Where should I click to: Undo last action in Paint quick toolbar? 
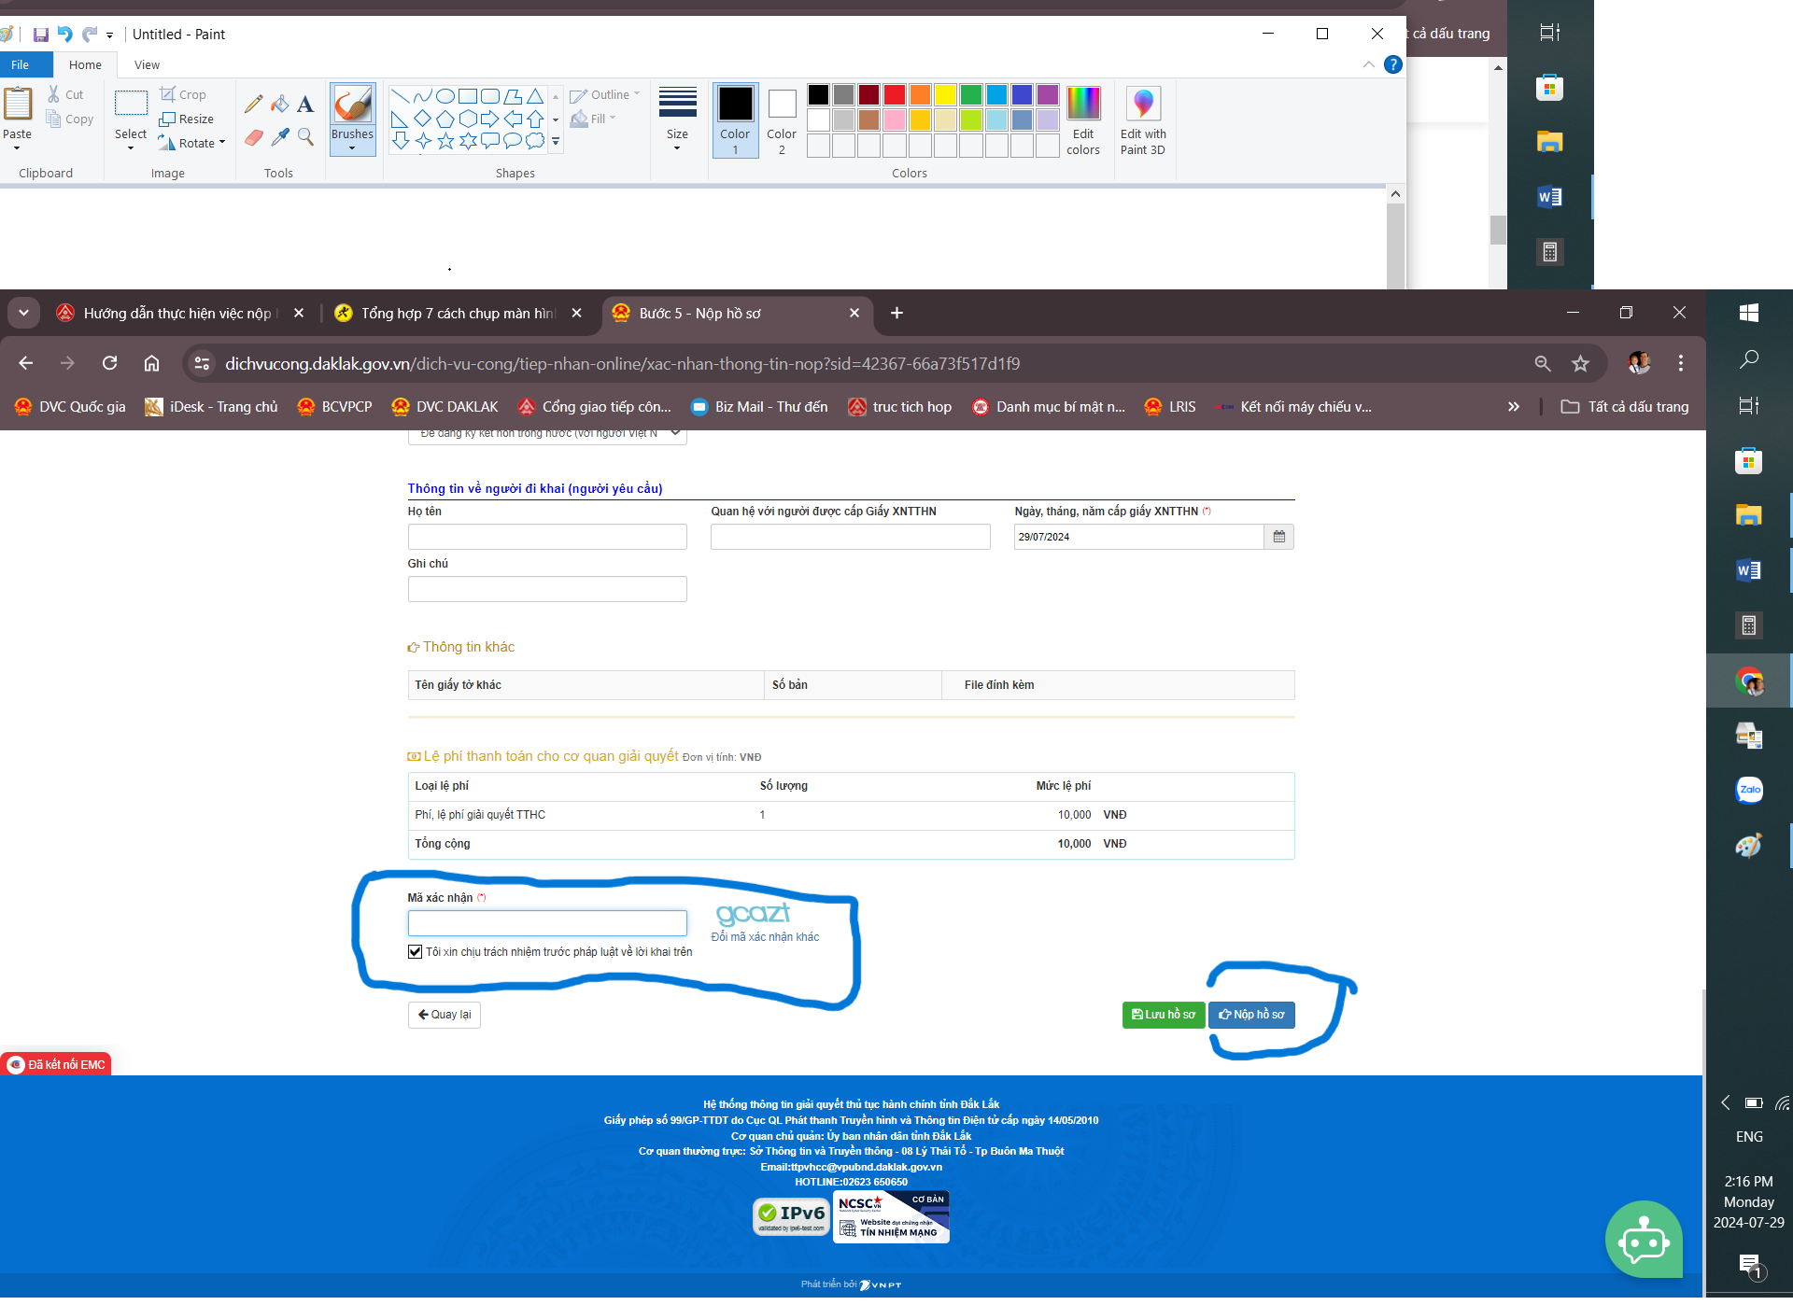coord(64,35)
